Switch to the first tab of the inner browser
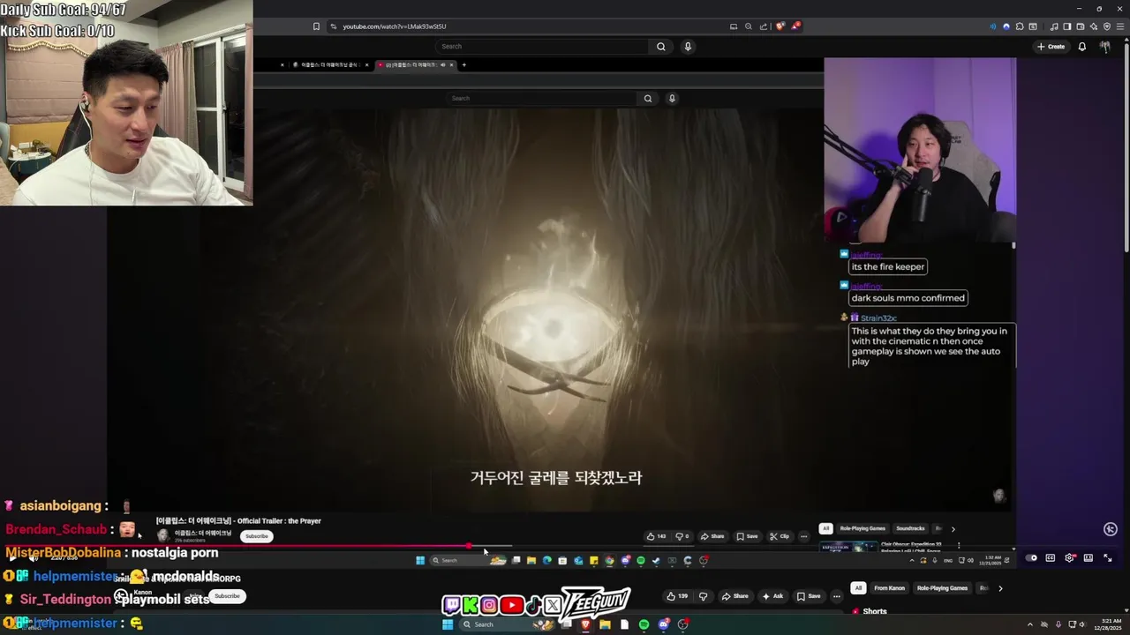 pos(330,64)
